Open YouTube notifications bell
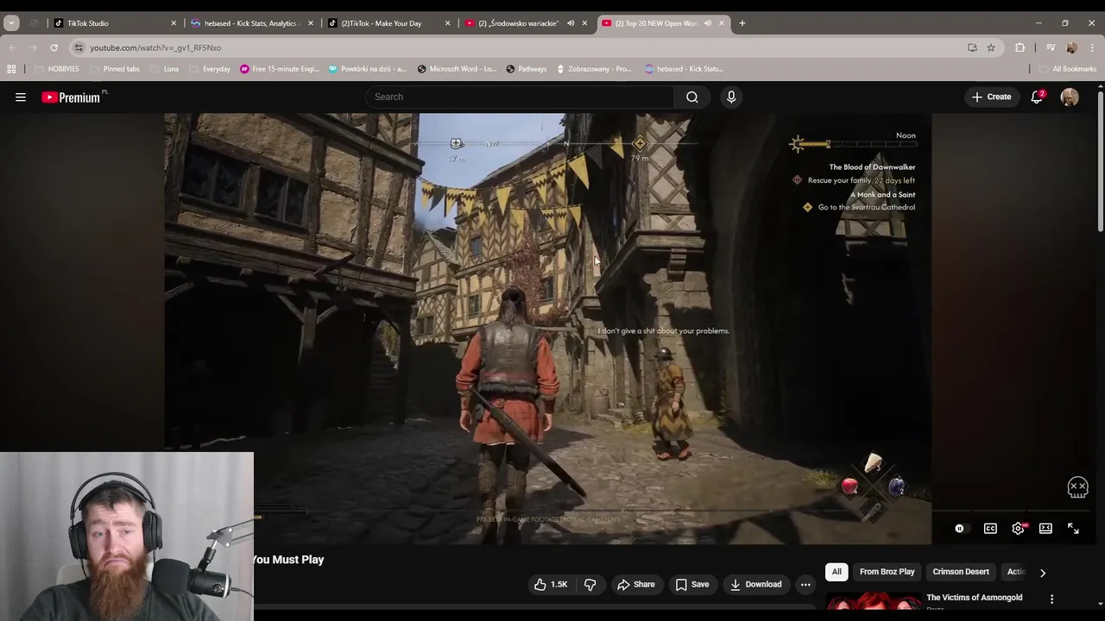Screen dimensions: 1105x621 click(x=1037, y=97)
